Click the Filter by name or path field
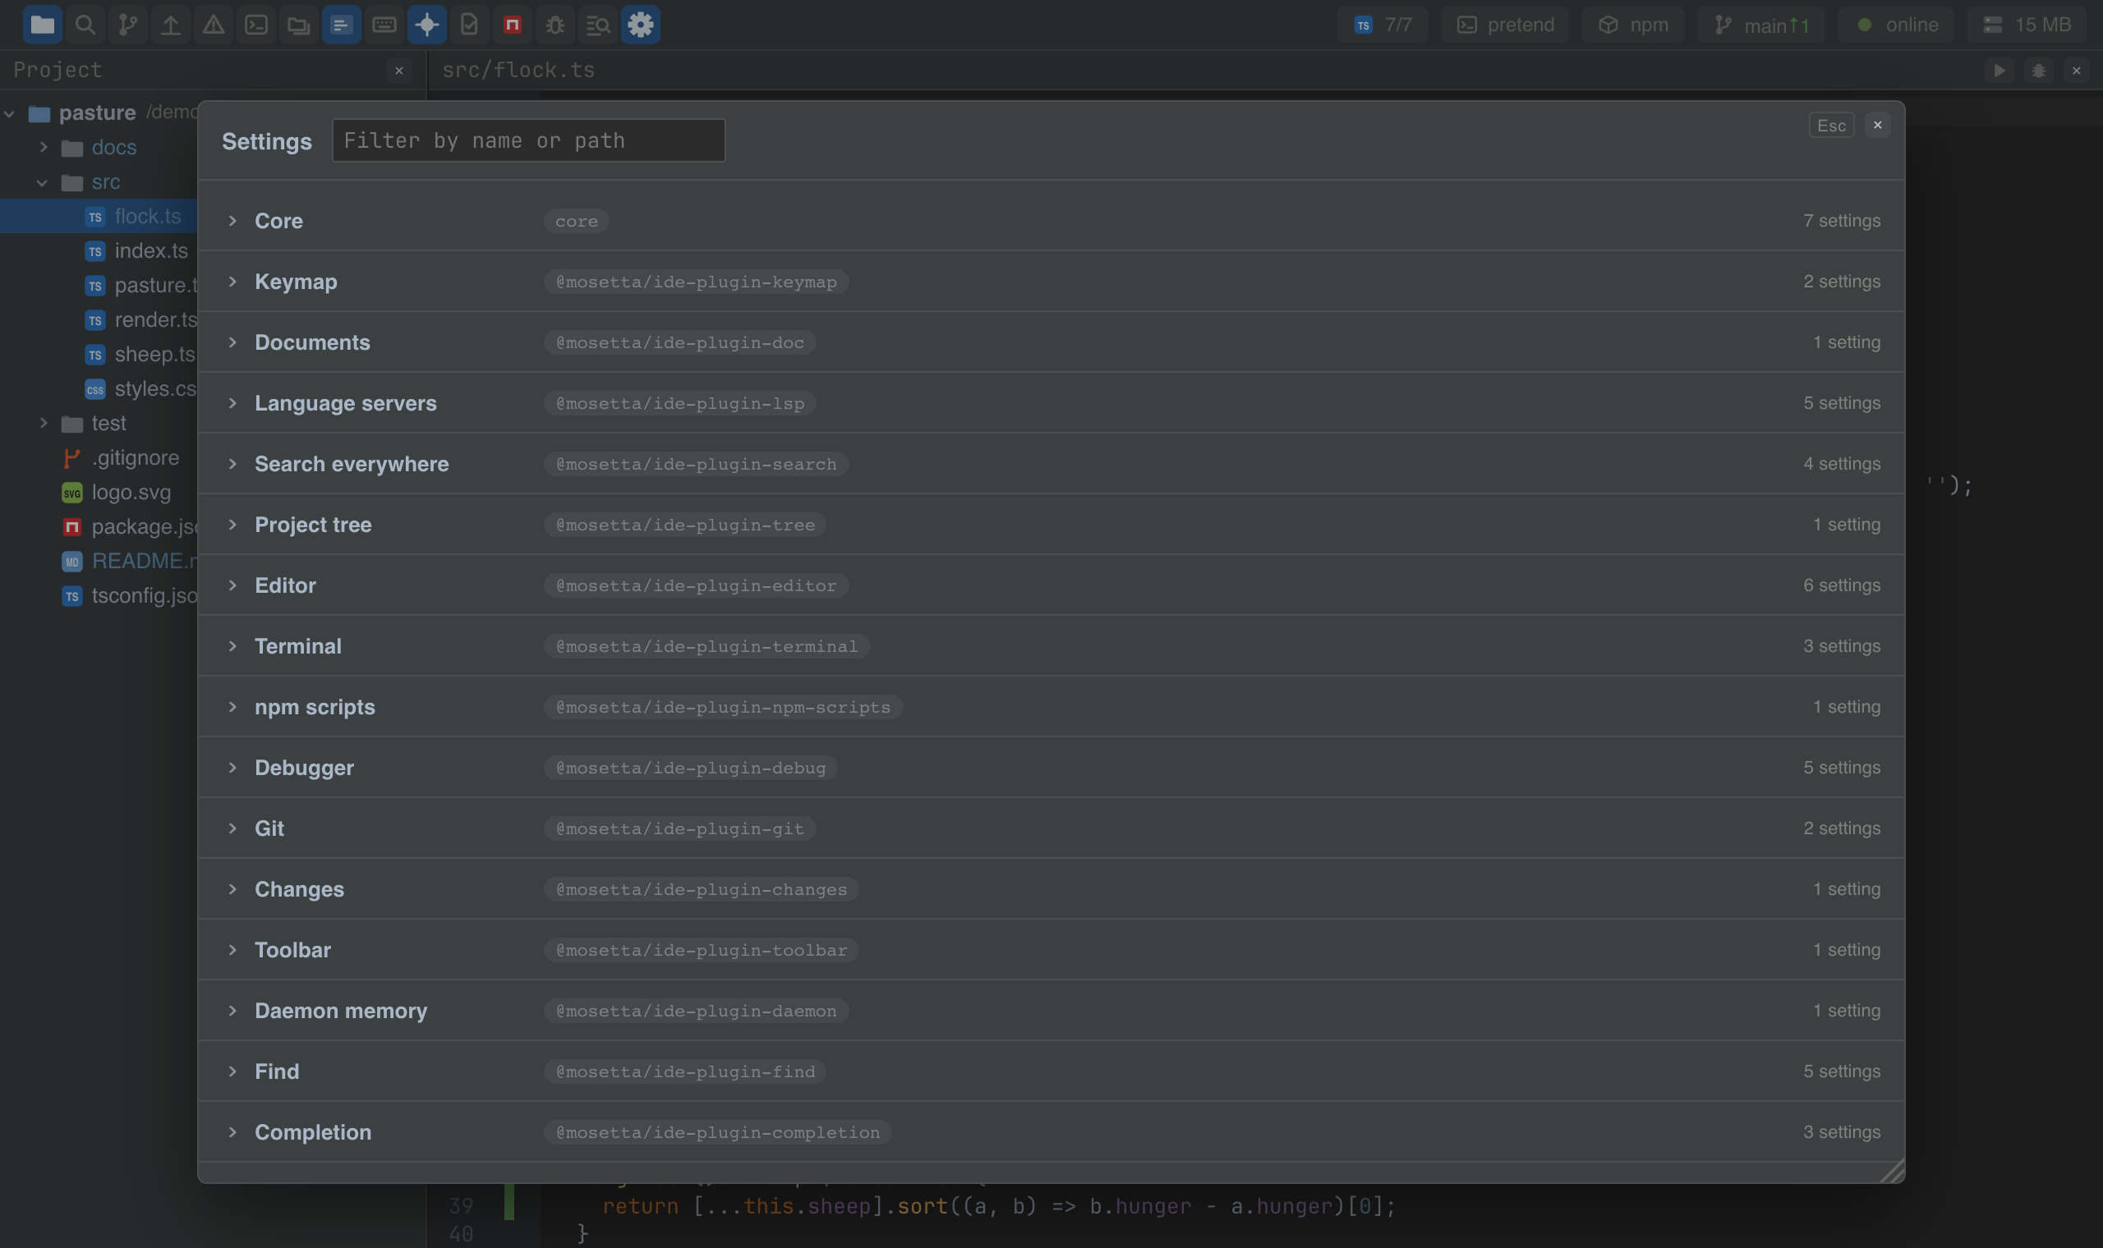The width and height of the screenshot is (2103, 1248). (x=528, y=140)
